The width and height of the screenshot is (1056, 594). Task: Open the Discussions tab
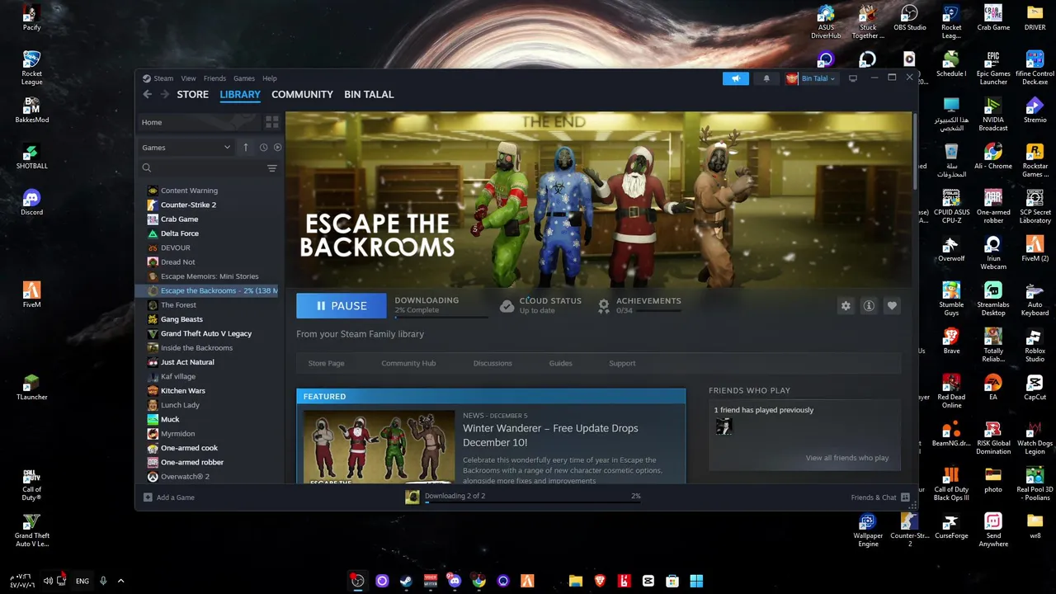493,363
